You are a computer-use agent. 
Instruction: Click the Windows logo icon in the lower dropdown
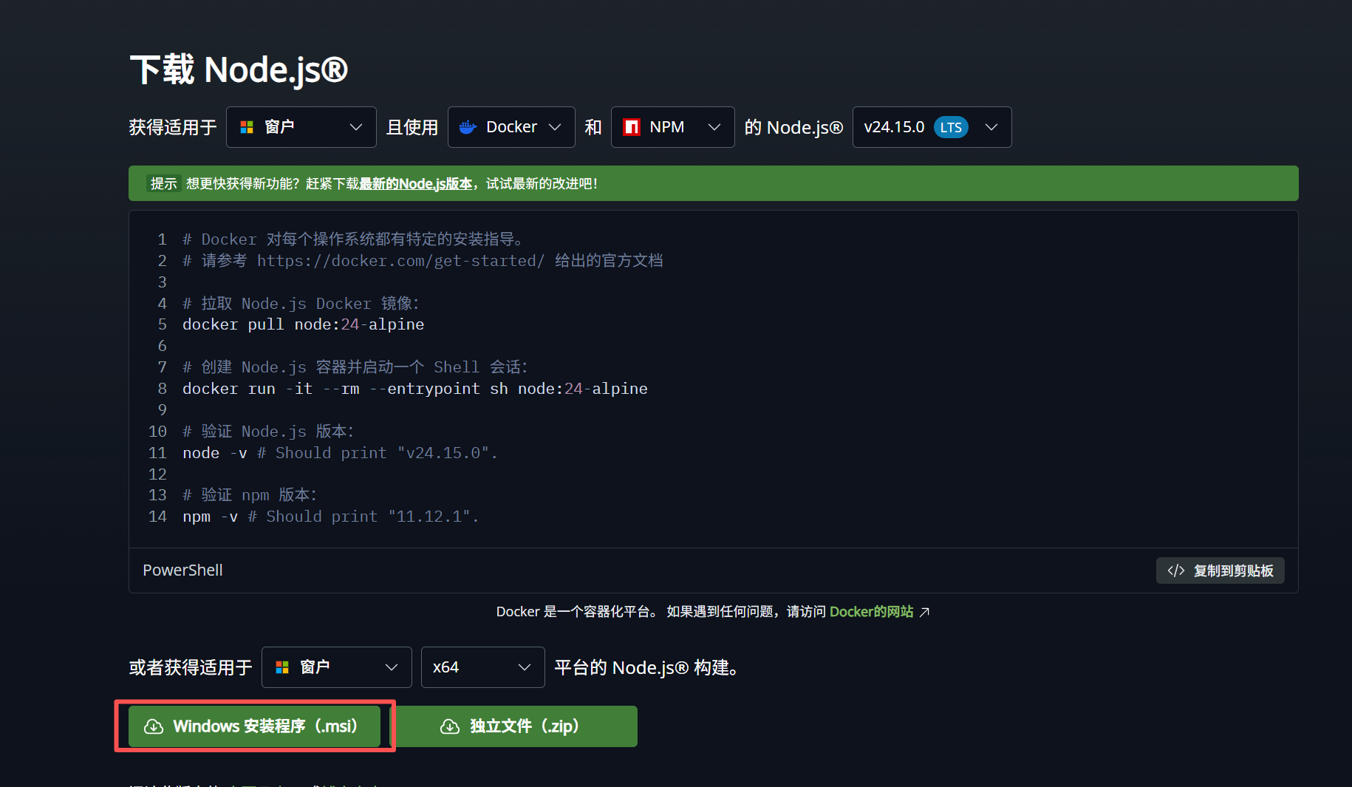282,667
